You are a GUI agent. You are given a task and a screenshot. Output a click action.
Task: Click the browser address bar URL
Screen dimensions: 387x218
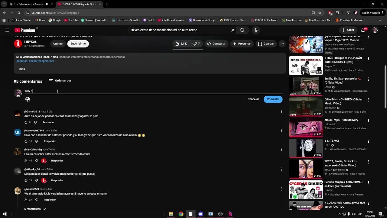coord(55,13)
